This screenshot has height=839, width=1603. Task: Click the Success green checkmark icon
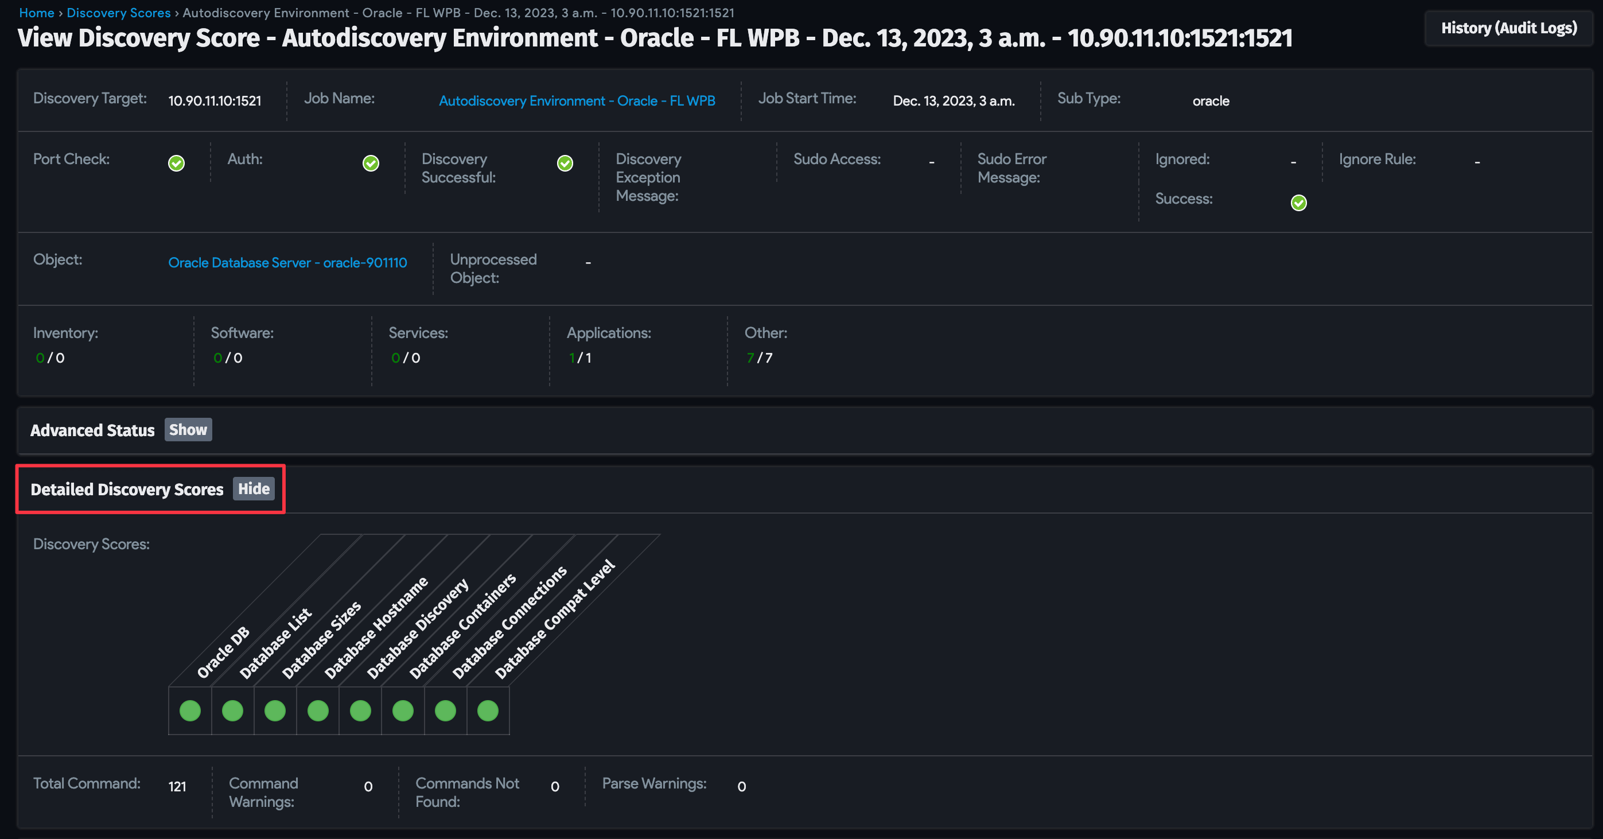point(1299,203)
